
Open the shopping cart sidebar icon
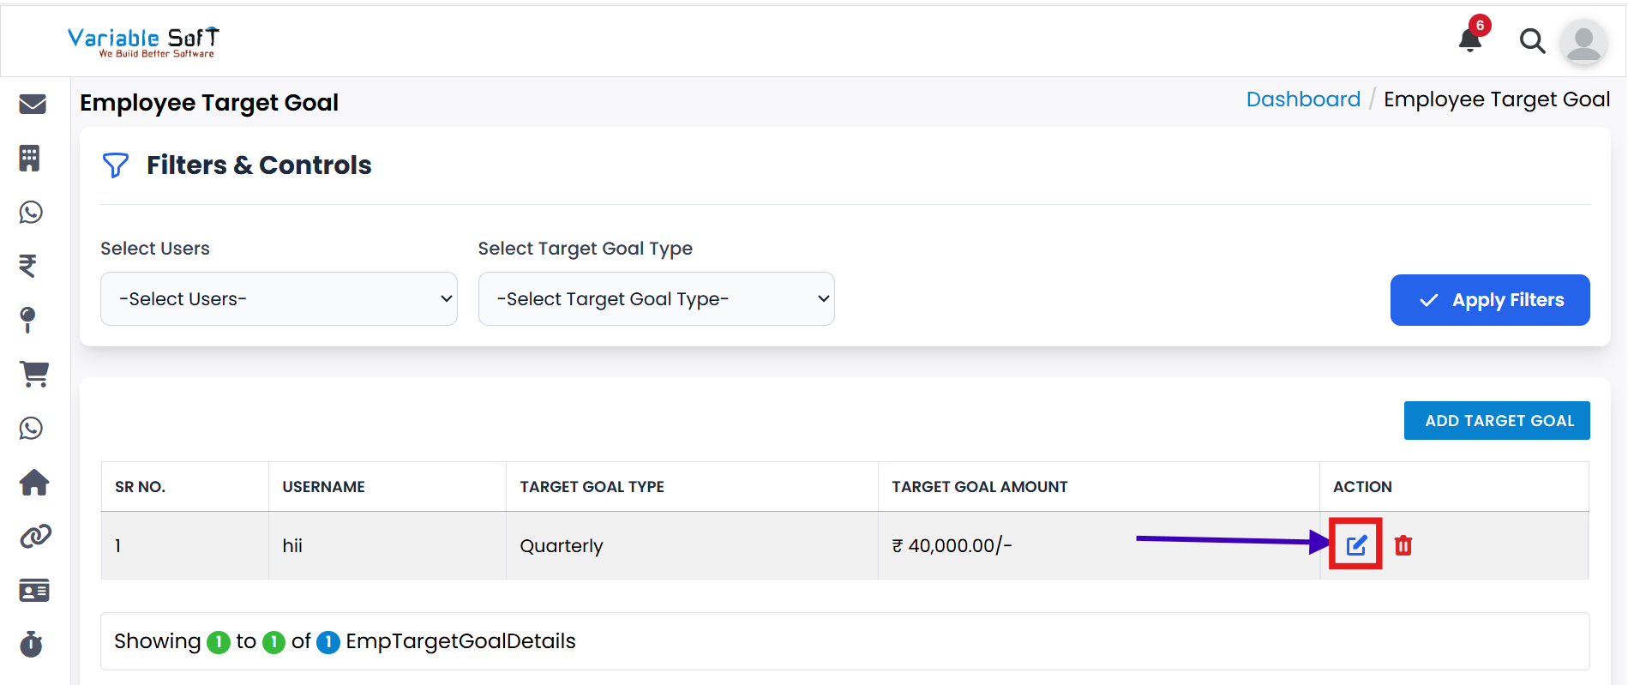tap(34, 374)
